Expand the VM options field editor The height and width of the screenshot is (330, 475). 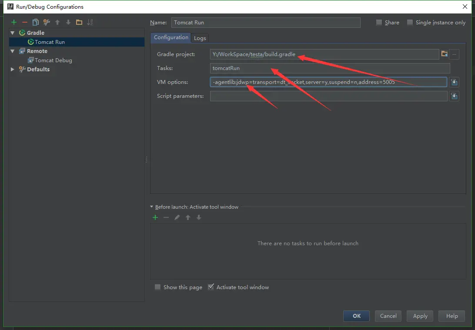pyautogui.click(x=454, y=82)
